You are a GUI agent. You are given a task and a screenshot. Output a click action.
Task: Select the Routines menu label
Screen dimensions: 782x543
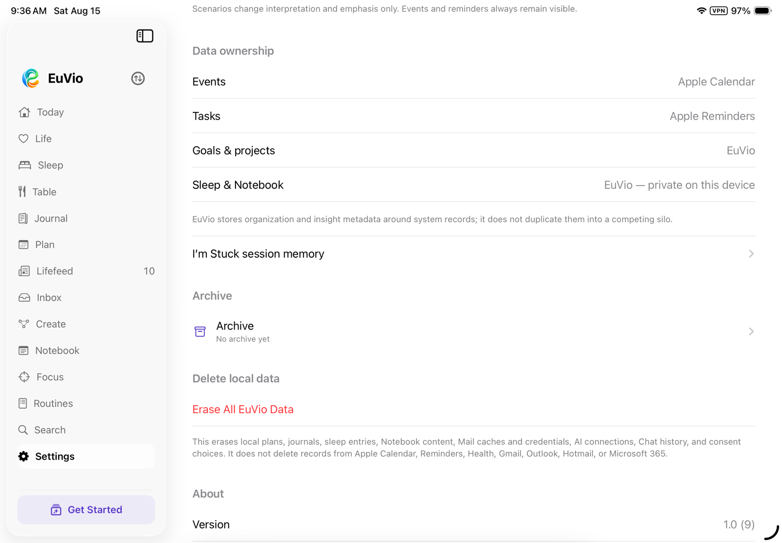pos(53,403)
